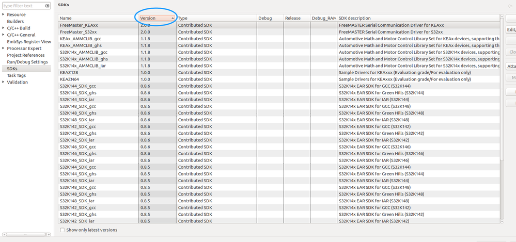The image size is (516, 242).
Task: Click the back navigation arrow beside SDKs title
Action: coord(510,6)
